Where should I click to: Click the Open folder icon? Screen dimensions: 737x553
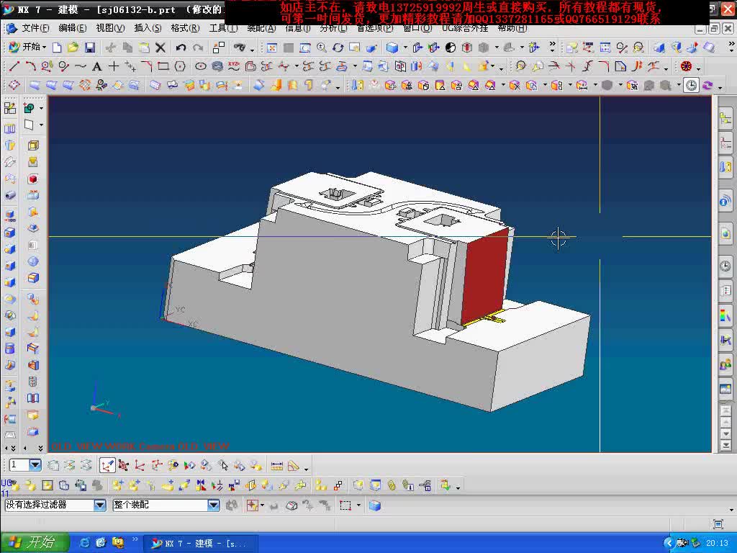coord(73,48)
